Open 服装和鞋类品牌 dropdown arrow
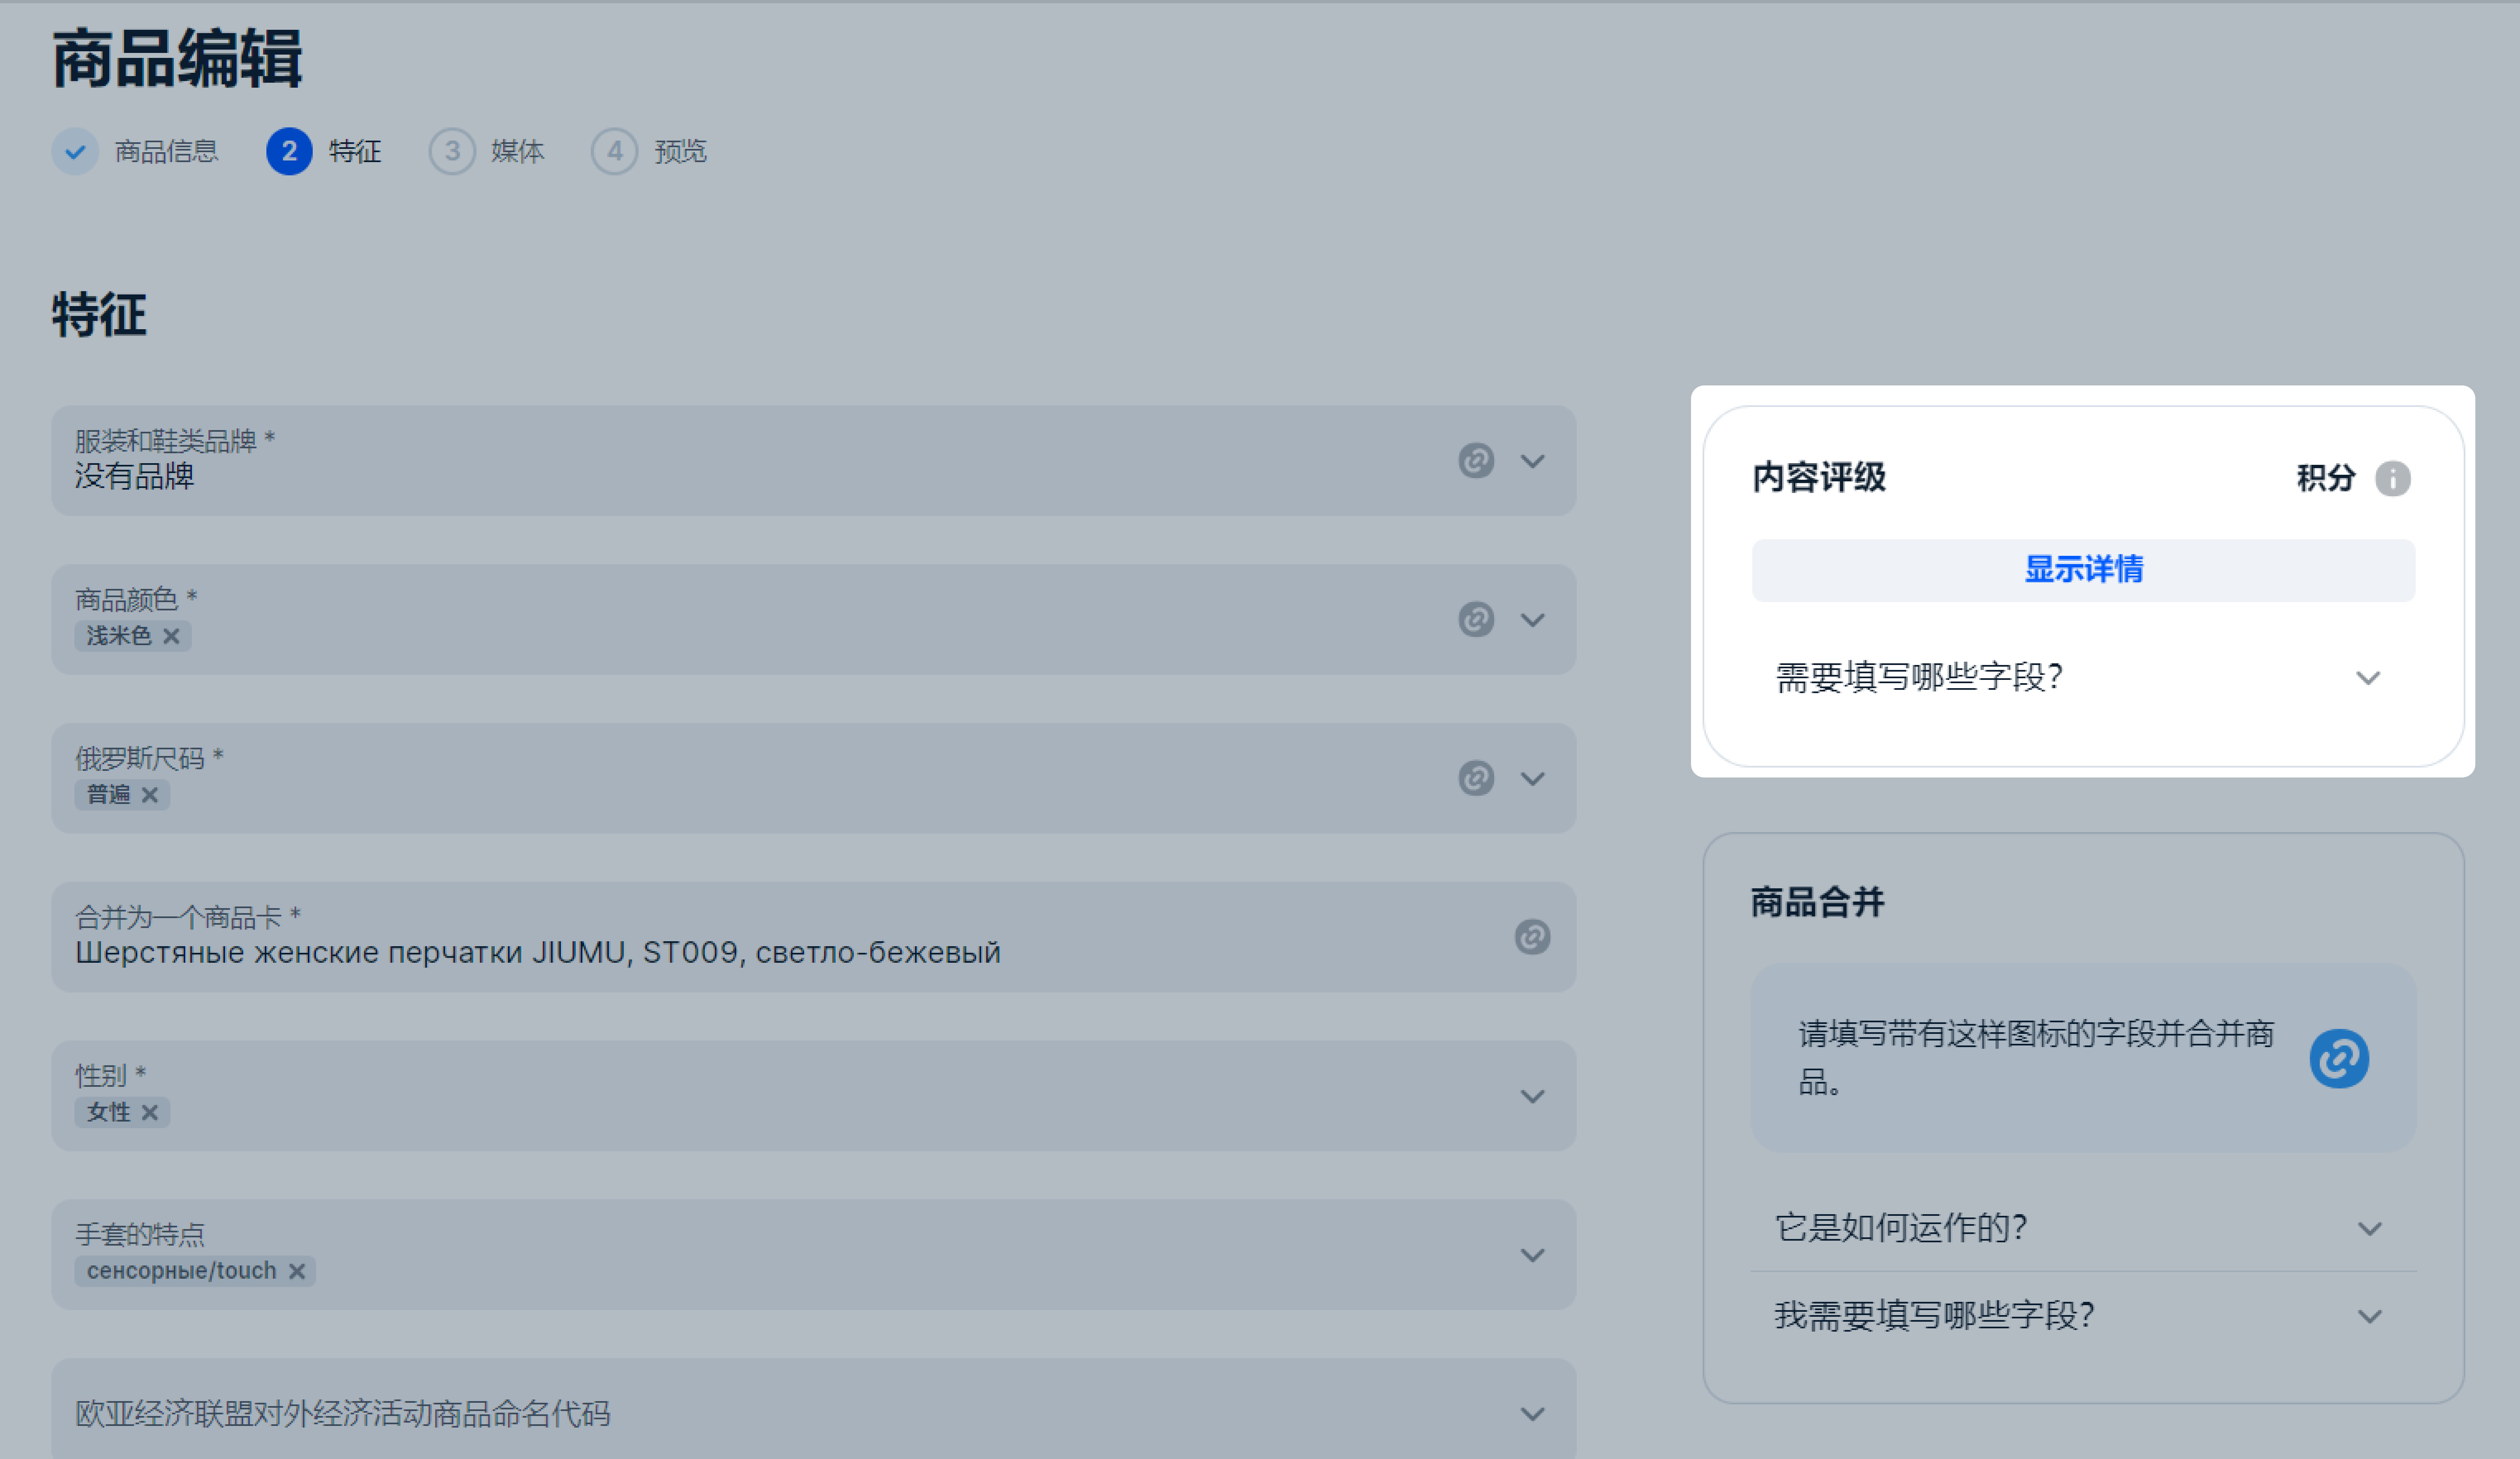 point(1532,461)
